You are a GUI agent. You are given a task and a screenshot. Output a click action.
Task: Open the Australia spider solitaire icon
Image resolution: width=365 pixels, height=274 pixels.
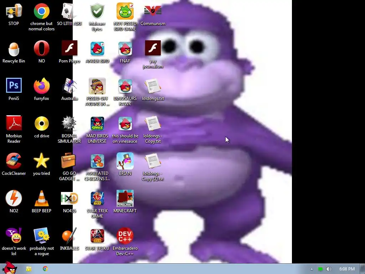point(70,86)
